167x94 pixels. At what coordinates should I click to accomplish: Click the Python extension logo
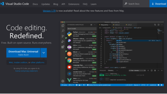pyautogui.click(x=69, y=34)
